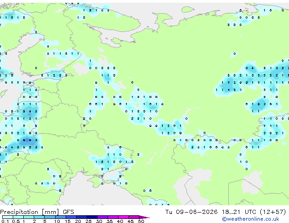
Task: Select the legend swatch between 15 and 20
Action: tap(71, 217)
